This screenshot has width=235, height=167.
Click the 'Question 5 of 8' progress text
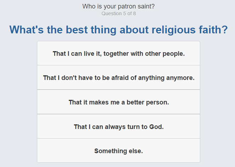coord(119,14)
